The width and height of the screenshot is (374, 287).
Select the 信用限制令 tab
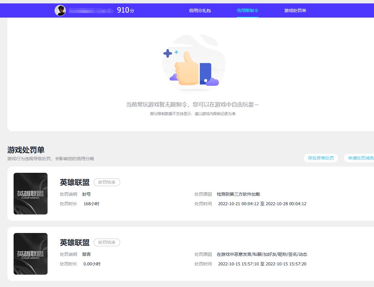click(247, 10)
